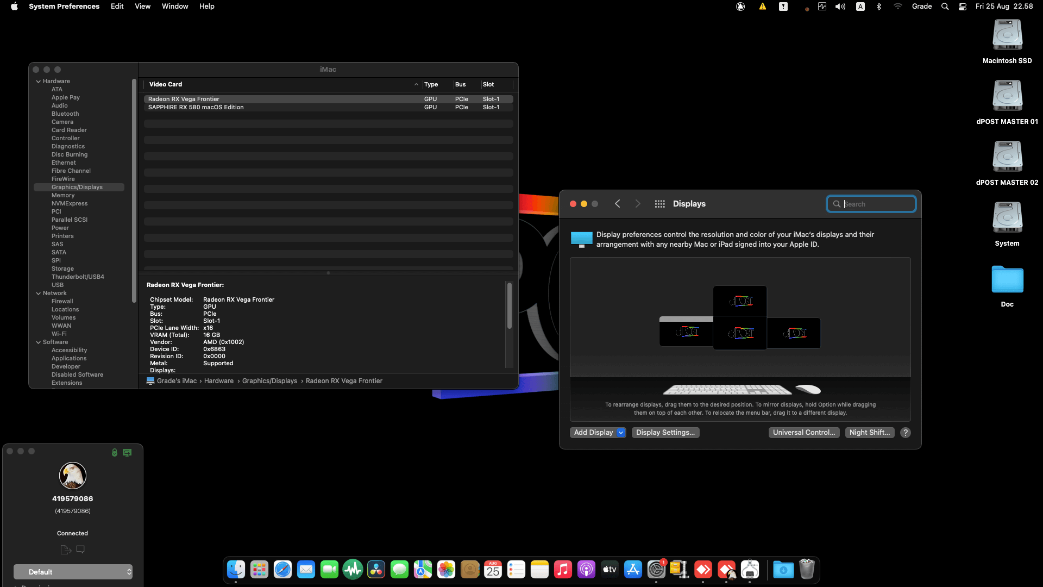Select Wi-Fi under Network in sidebar
The image size is (1043, 587).
59,334
